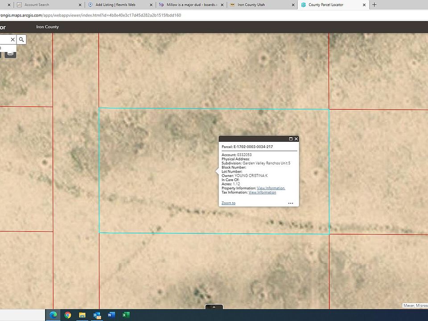Click the browser address bar URL
This screenshot has width=428, height=321.
coord(90,15)
